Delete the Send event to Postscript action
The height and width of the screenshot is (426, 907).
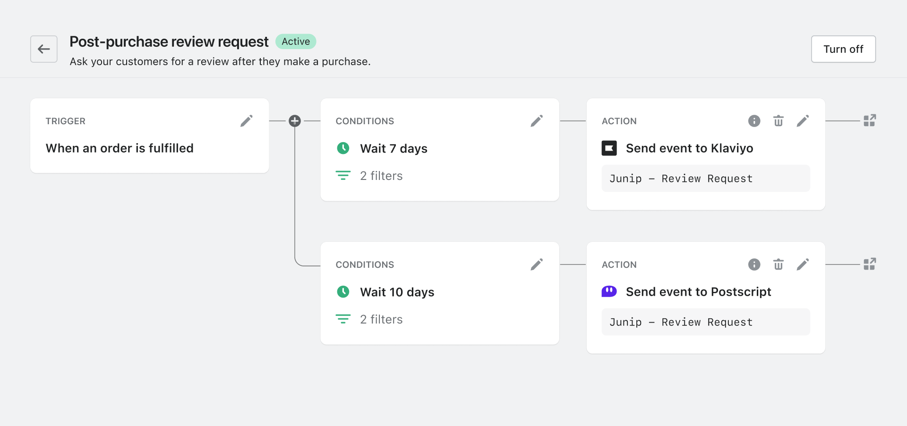tap(779, 264)
